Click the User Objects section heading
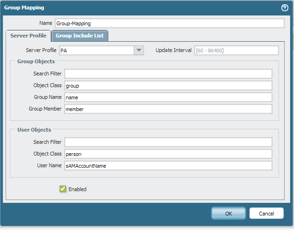Image resolution: width=294 pixels, height=230 pixels. 34,130
